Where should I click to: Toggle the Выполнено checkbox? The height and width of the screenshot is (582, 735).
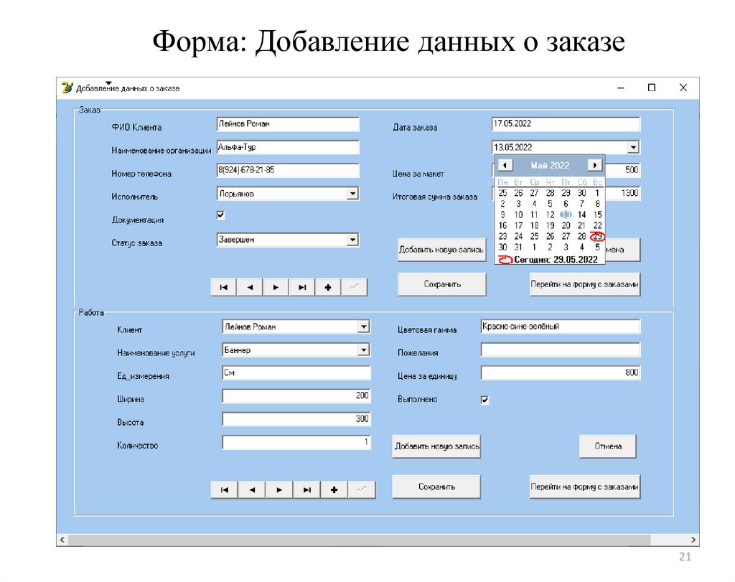point(485,400)
